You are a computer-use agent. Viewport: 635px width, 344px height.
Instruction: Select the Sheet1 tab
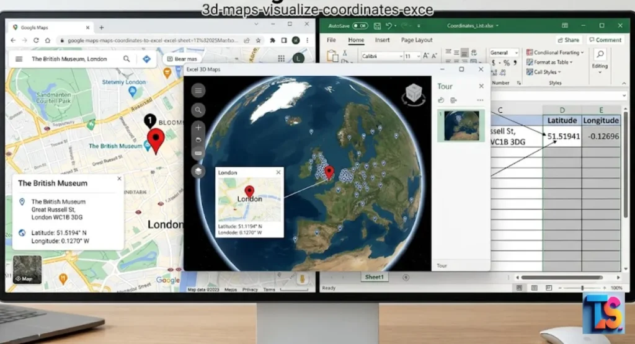[374, 277]
